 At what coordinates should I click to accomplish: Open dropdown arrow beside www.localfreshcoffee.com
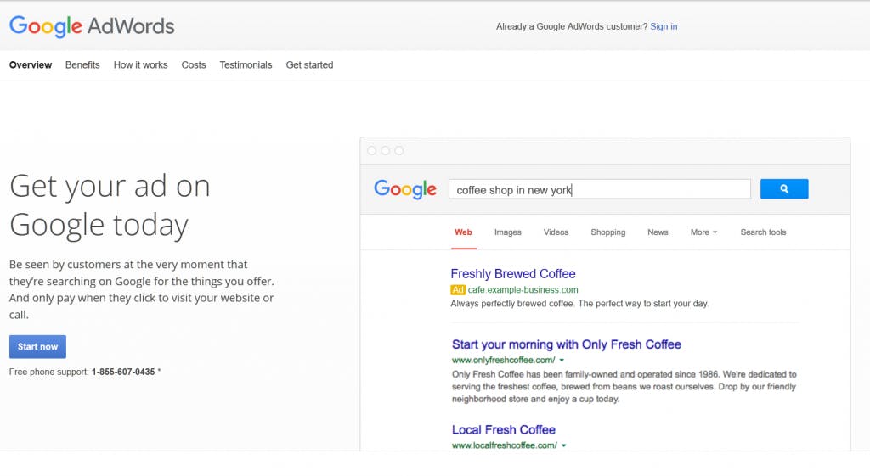563,445
